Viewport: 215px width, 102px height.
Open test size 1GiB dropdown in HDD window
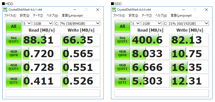(x=43, y=23)
